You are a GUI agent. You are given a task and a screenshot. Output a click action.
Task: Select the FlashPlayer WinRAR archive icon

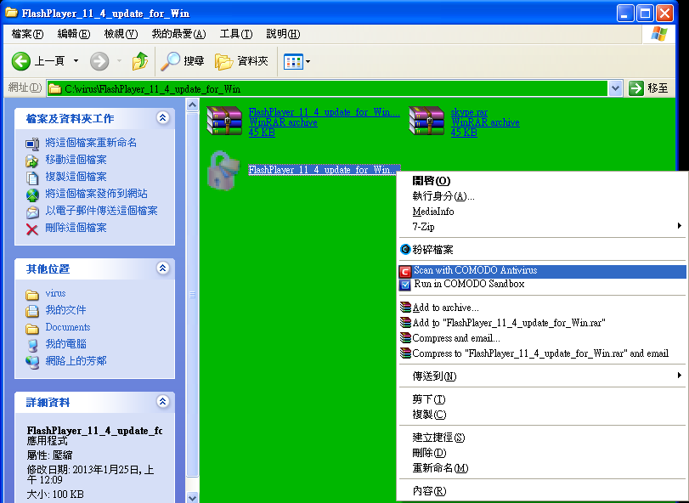pos(224,122)
